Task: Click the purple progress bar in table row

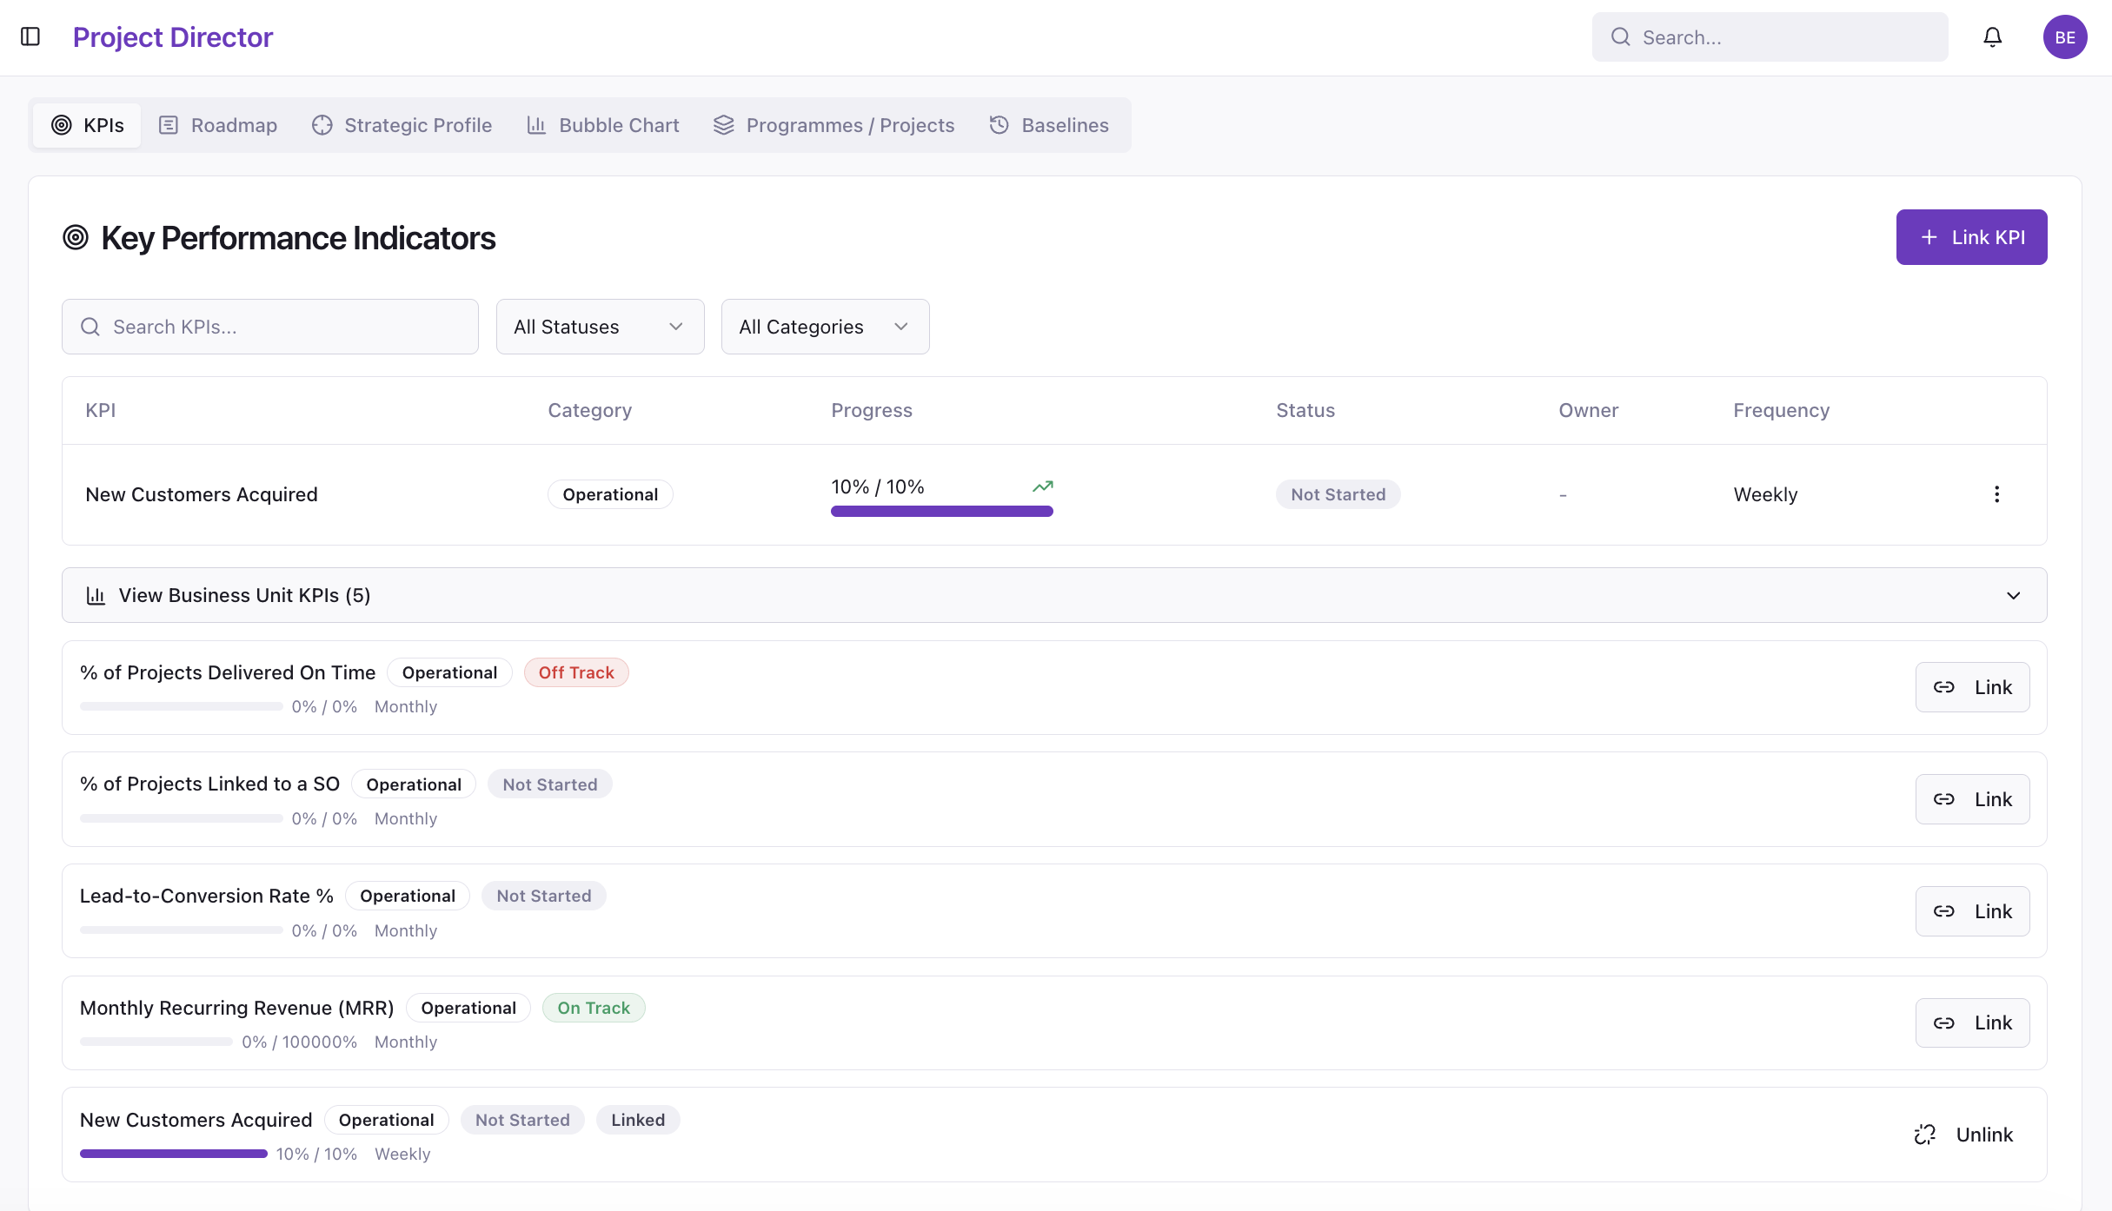Action: [941, 512]
